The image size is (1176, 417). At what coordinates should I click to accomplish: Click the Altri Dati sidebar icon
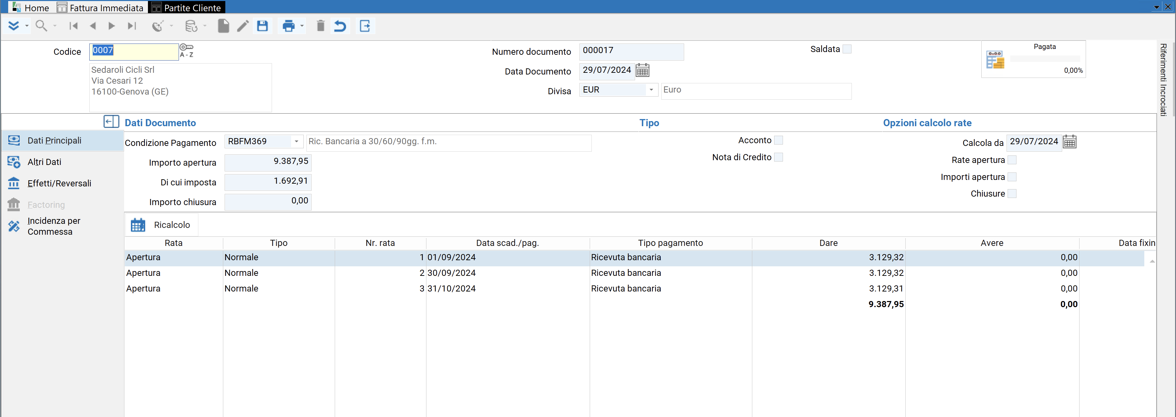point(14,162)
